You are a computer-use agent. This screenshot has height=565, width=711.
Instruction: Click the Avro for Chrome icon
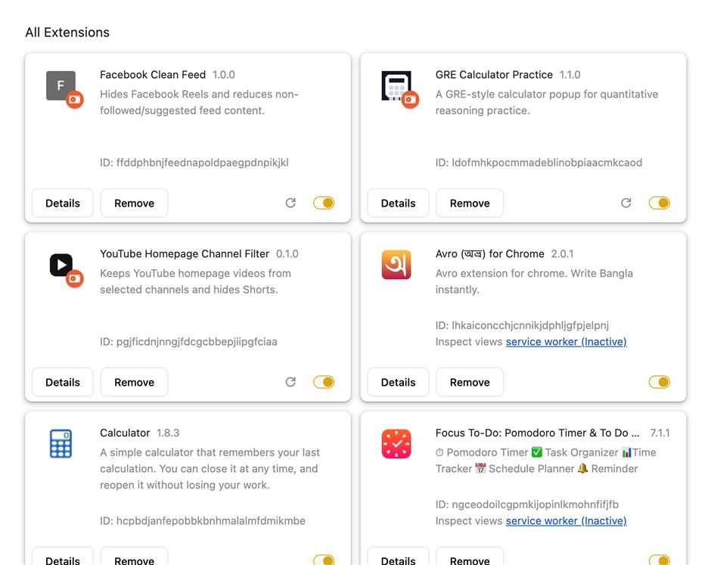[x=396, y=265]
